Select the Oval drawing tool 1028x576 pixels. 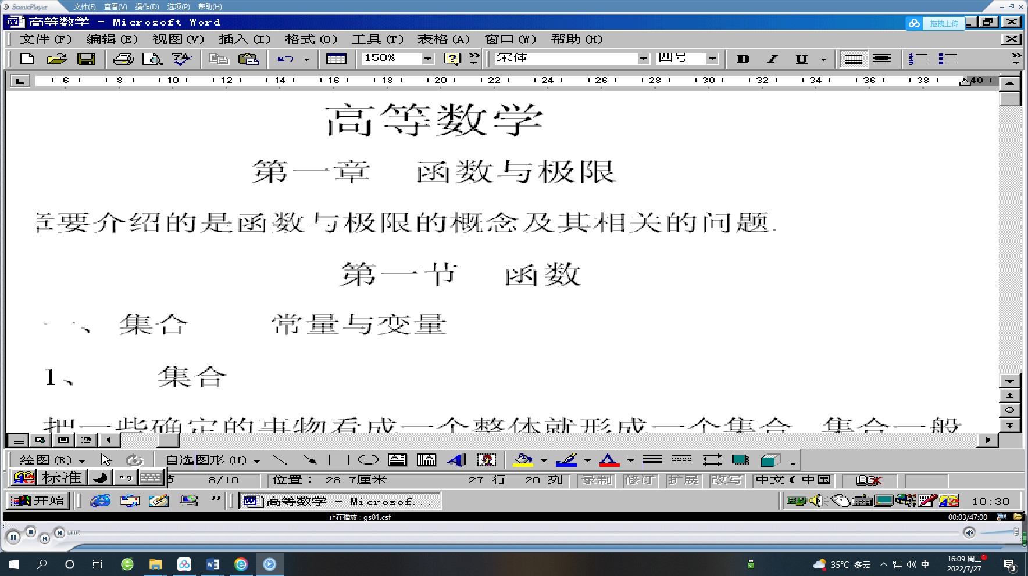tap(368, 460)
